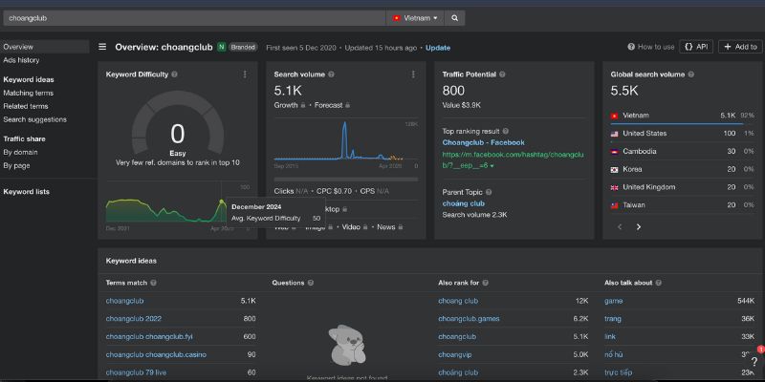Click the Questions help icon
The height and width of the screenshot is (382, 765).
click(311, 283)
